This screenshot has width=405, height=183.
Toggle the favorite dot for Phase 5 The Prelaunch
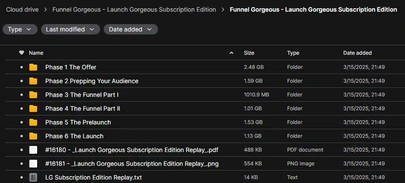[22, 122]
